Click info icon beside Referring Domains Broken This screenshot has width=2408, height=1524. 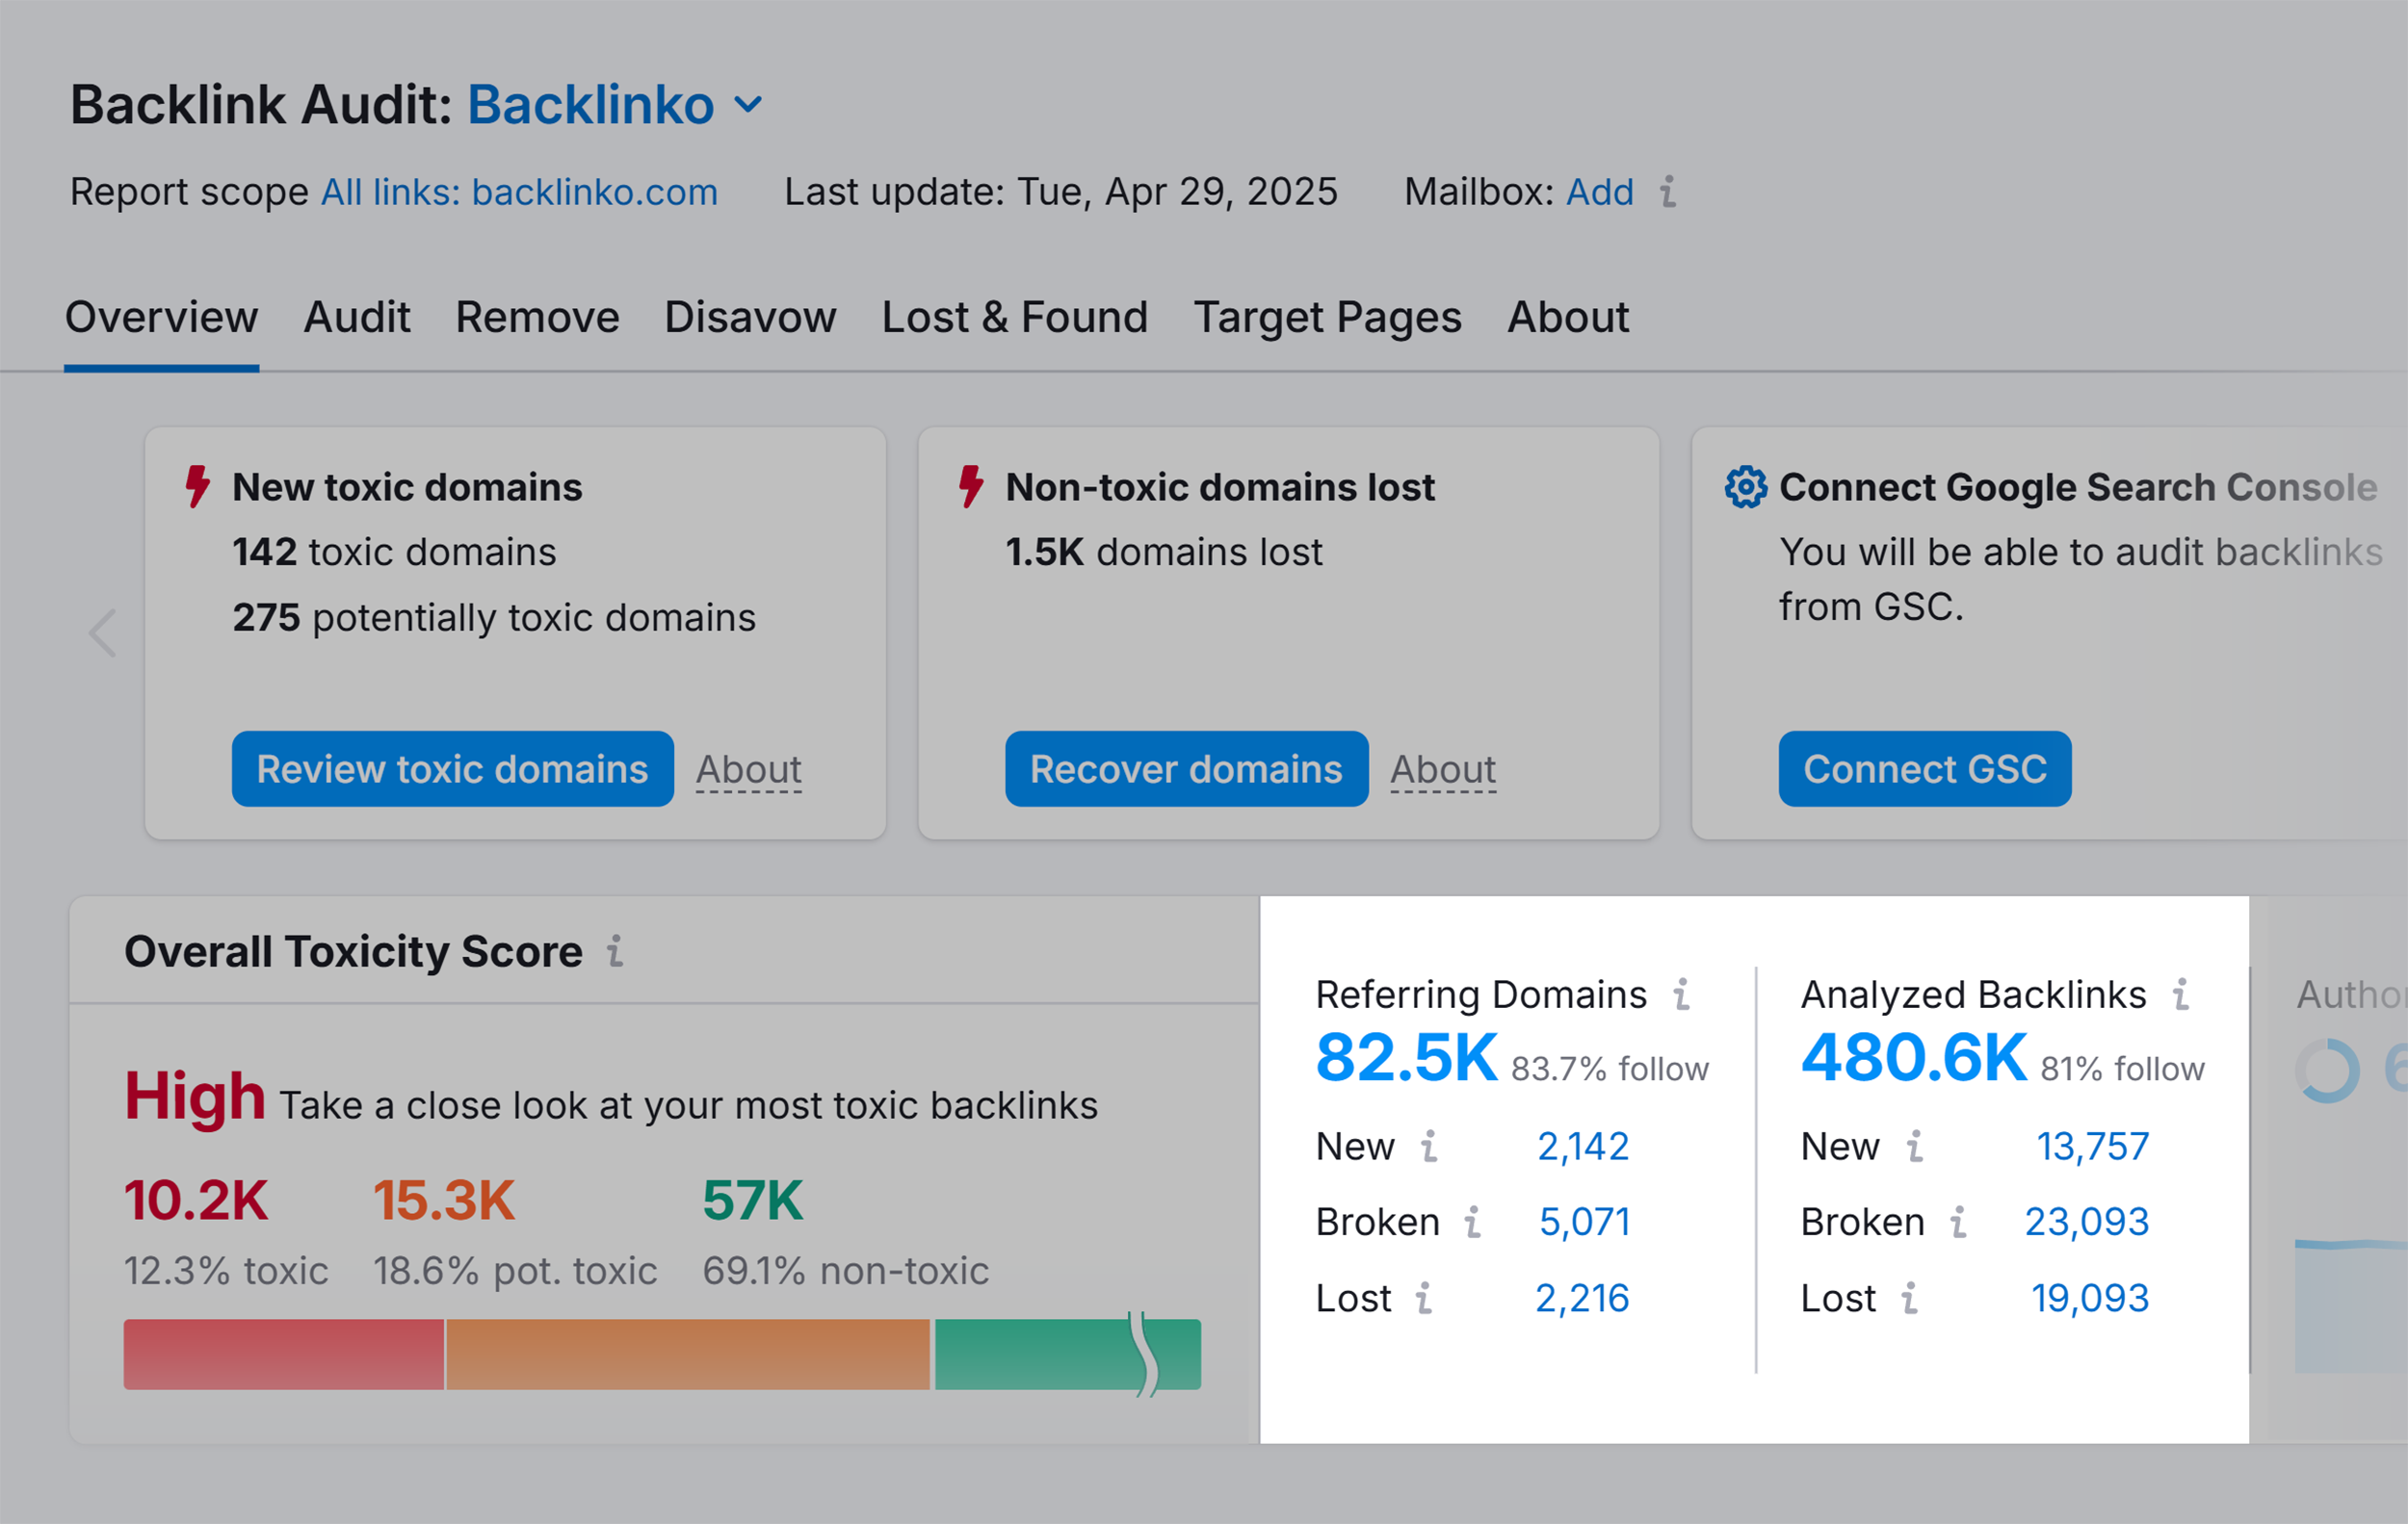pyautogui.click(x=1472, y=1223)
